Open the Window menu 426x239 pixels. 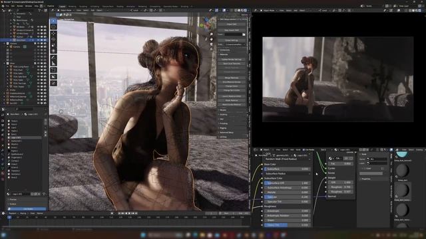pos(29,6)
